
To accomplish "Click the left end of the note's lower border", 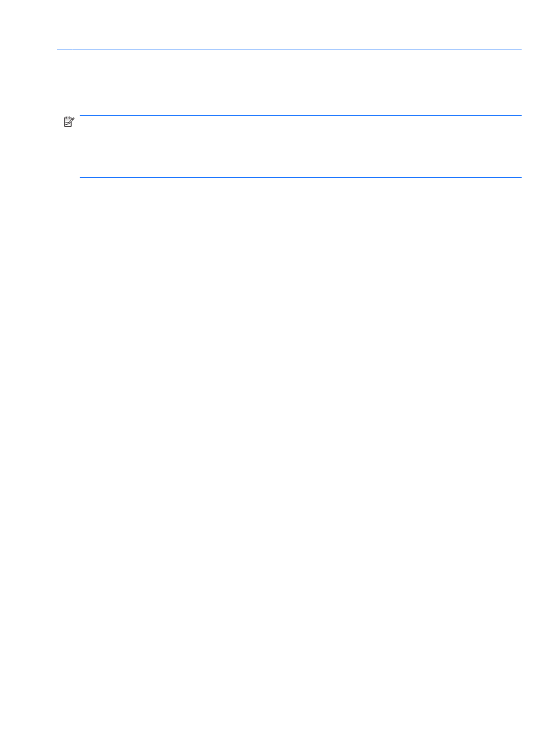I will [82, 177].
